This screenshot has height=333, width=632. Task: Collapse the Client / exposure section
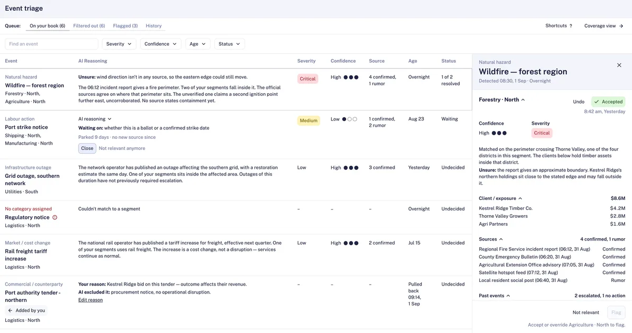[500, 198]
